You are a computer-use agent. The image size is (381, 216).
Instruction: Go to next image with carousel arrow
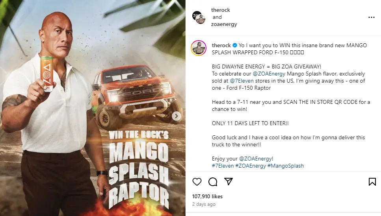click(x=177, y=116)
